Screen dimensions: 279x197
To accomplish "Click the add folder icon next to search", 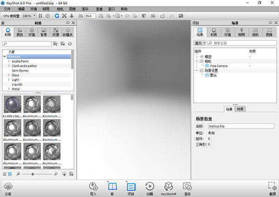I will point(55,44).
